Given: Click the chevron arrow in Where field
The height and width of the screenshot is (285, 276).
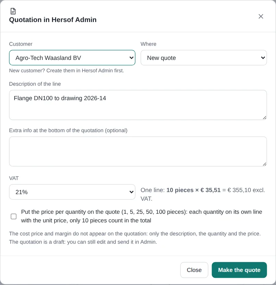Looking at the screenshot, I should (x=263, y=58).
